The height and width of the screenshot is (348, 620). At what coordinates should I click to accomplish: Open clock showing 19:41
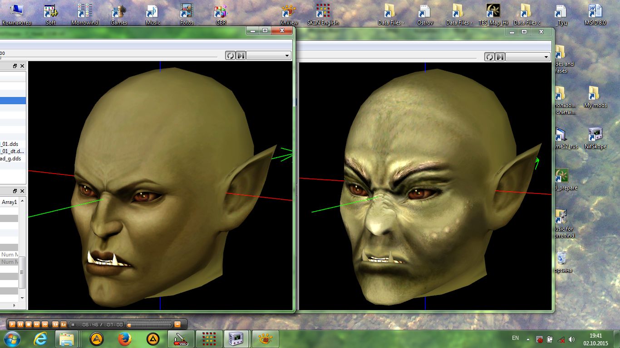pyautogui.click(x=595, y=339)
